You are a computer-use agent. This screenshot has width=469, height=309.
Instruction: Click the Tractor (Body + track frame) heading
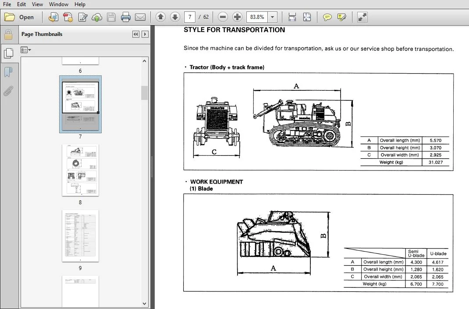[x=227, y=67]
